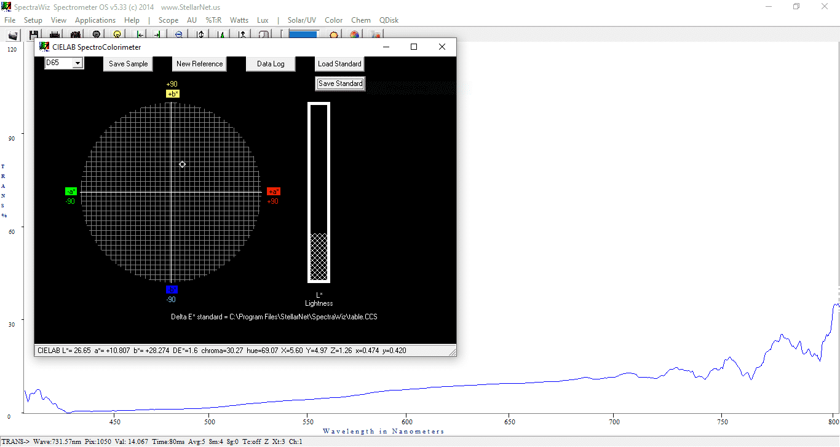The width and height of the screenshot is (840, 447).
Task: Select Scope mode in the menu bar
Action: [168, 20]
